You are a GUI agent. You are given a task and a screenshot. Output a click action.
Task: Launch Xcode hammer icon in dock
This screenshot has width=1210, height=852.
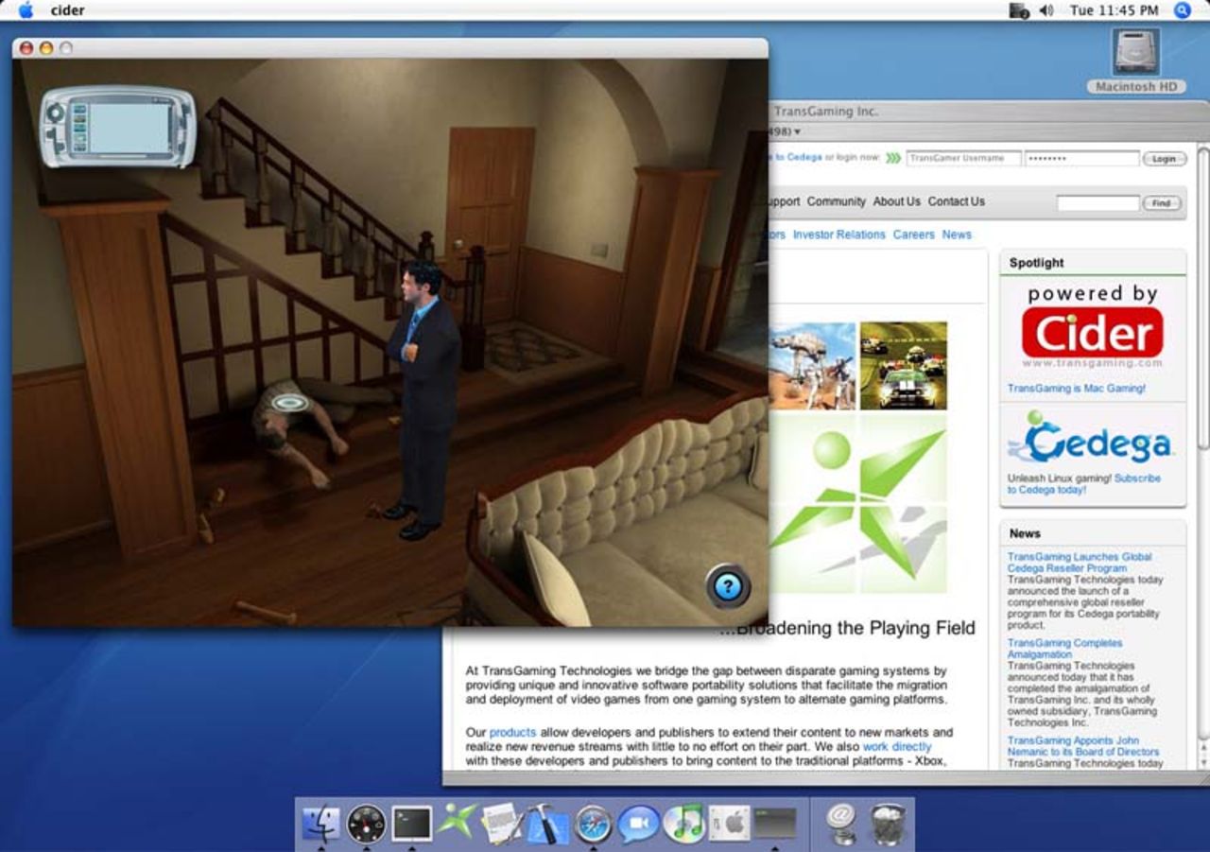click(546, 823)
